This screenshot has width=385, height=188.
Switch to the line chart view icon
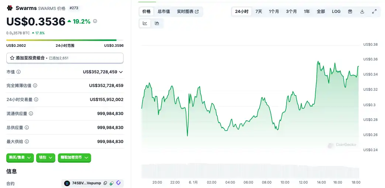(145, 23)
